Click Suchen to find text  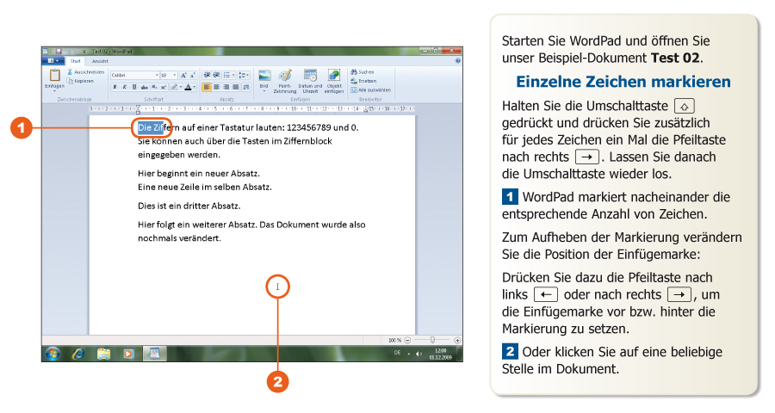click(364, 72)
